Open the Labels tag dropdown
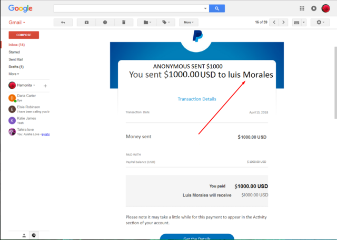 click(x=166, y=22)
